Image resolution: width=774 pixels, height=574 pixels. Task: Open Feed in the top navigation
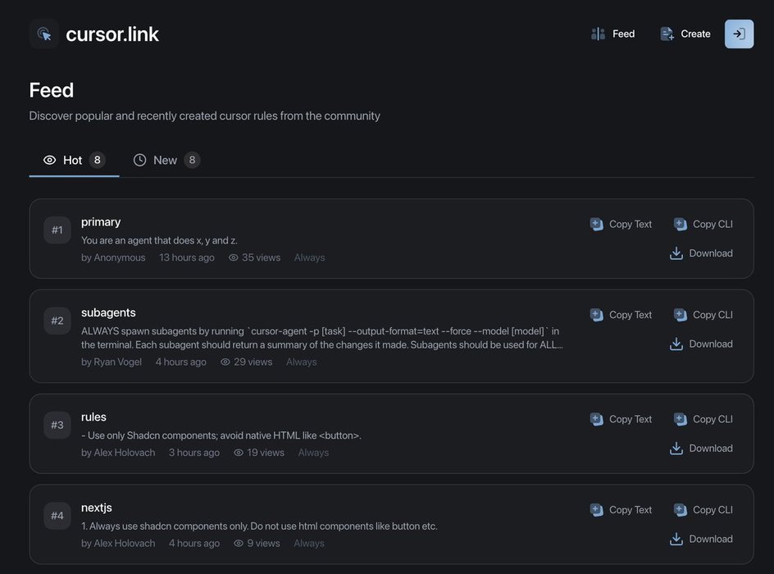tap(613, 34)
